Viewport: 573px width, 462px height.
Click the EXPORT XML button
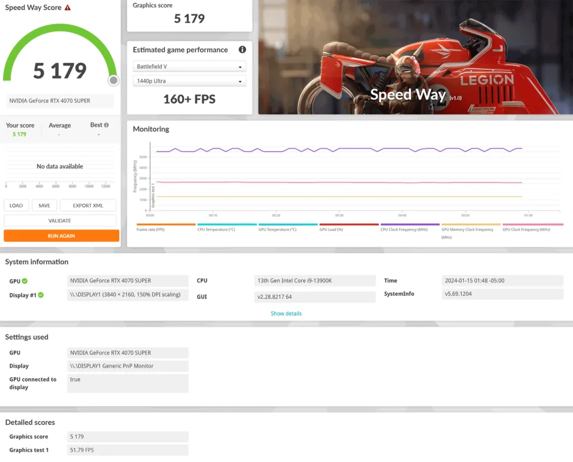[88, 206]
